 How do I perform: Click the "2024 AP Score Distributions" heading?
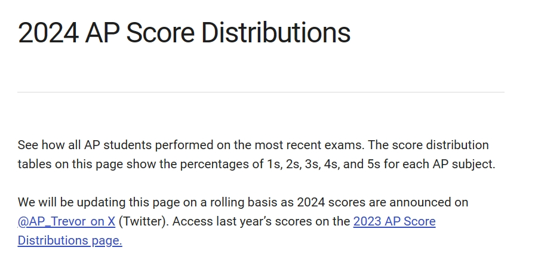[x=184, y=33]
